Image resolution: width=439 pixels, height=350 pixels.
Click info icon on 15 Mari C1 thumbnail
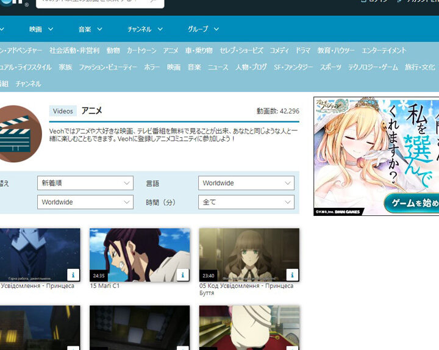point(182,275)
